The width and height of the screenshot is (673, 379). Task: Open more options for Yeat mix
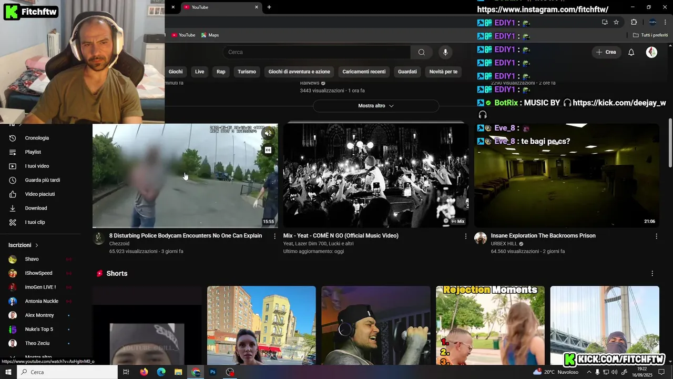pyautogui.click(x=465, y=236)
